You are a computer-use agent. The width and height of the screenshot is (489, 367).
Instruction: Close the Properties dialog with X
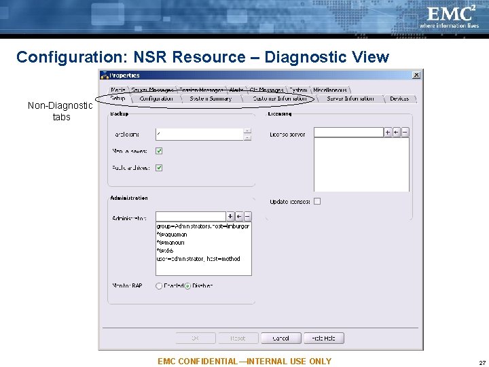click(x=416, y=75)
